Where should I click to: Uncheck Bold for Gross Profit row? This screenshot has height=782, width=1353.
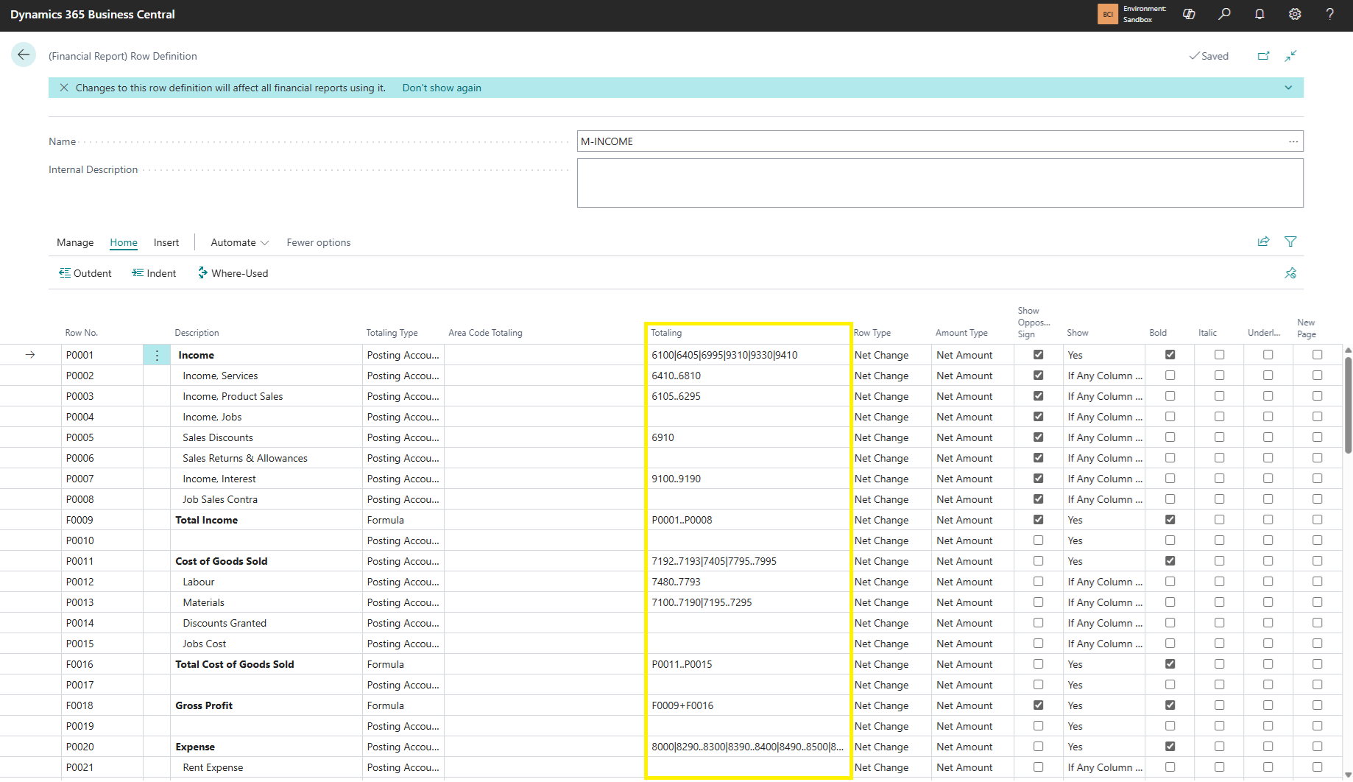(1170, 705)
